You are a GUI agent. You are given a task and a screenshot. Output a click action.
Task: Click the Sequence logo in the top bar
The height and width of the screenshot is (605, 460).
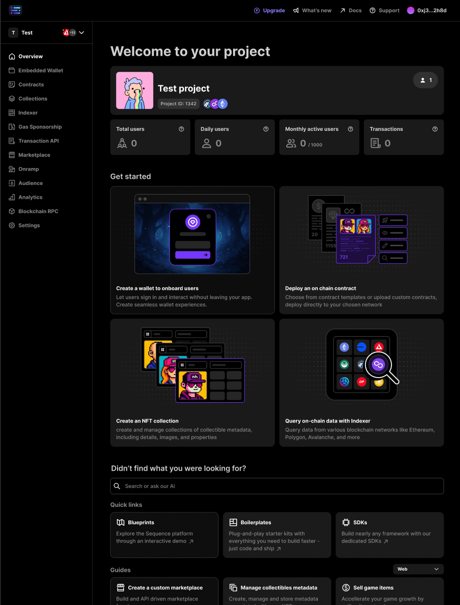click(x=15, y=10)
